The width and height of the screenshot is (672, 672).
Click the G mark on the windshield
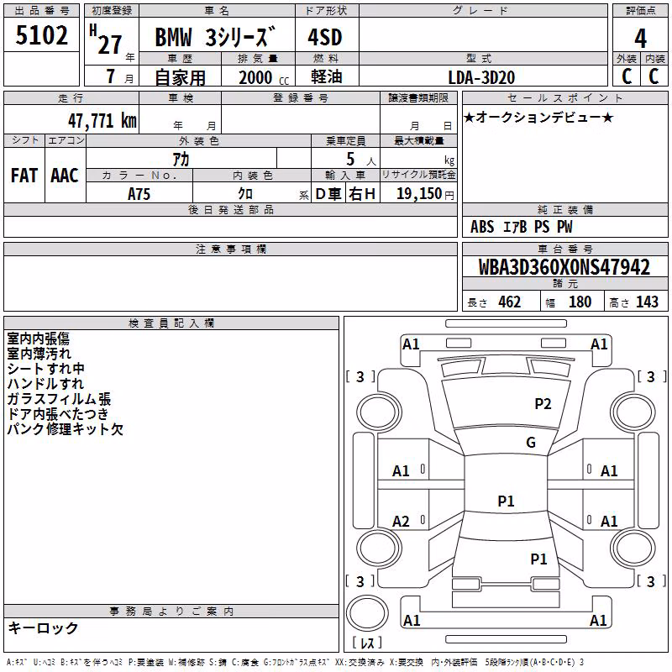pyautogui.click(x=531, y=443)
